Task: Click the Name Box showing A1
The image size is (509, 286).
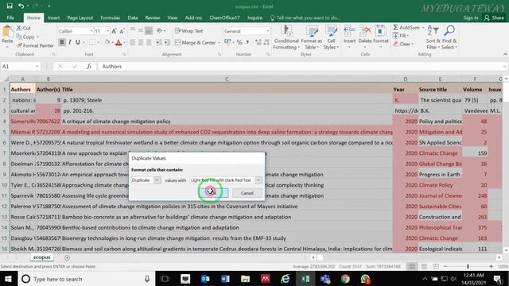Action: (21, 66)
